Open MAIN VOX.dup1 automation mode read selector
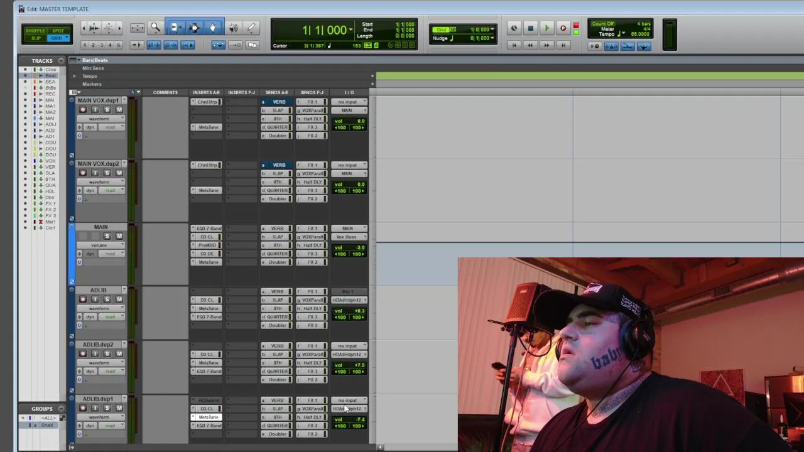The image size is (804, 452). (x=111, y=127)
